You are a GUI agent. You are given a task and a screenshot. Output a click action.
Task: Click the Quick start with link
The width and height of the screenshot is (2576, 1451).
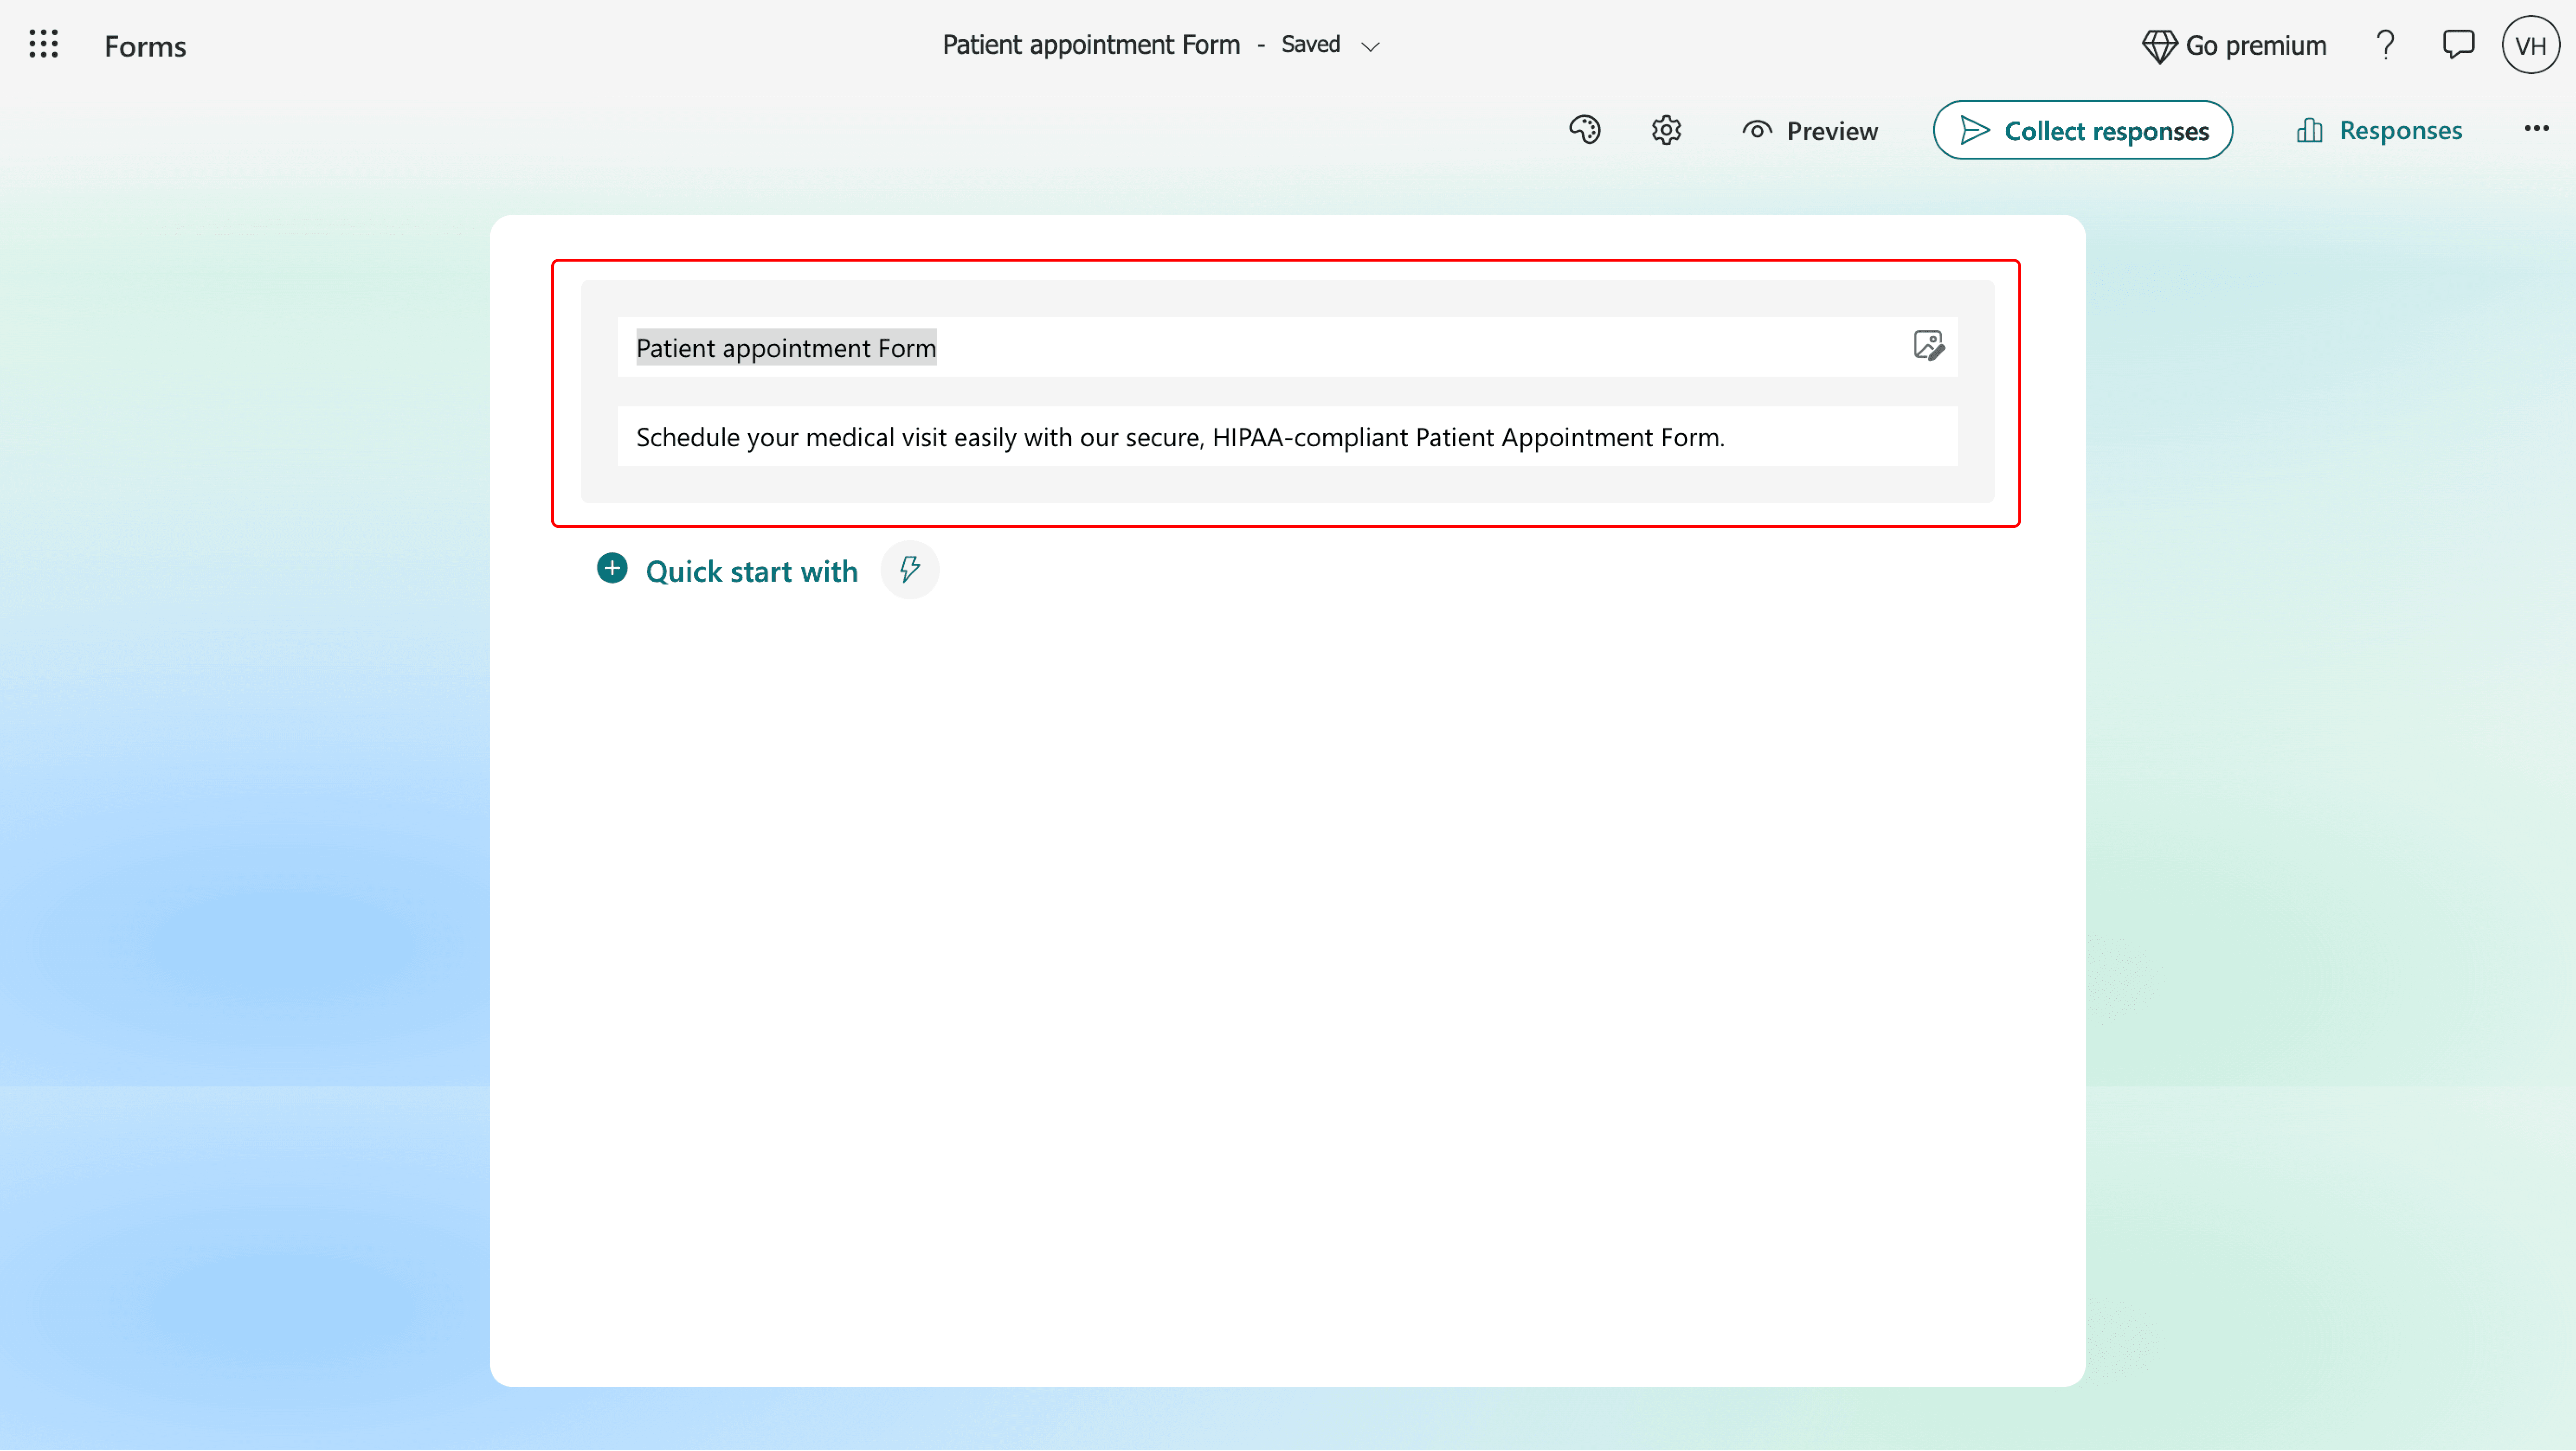pyautogui.click(x=751, y=571)
